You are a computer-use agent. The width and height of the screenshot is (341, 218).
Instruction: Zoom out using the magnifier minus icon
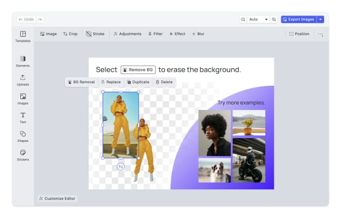(x=243, y=19)
